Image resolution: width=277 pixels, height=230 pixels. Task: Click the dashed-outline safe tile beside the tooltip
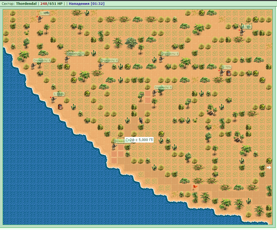[121, 141]
